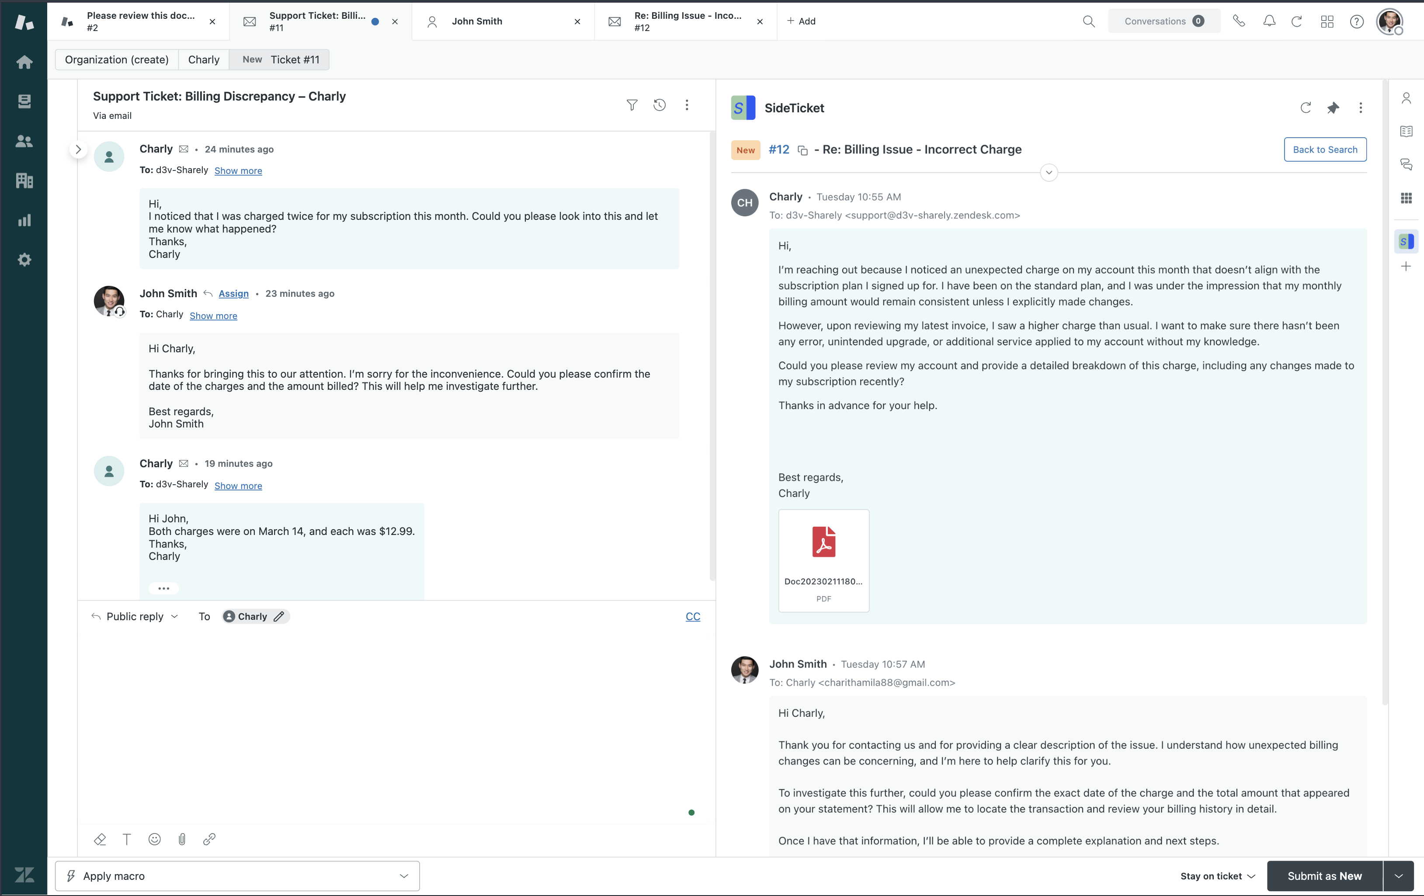Image resolution: width=1424 pixels, height=896 pixels.
Task: Open the emoji picker in composer
Action: 154,839
